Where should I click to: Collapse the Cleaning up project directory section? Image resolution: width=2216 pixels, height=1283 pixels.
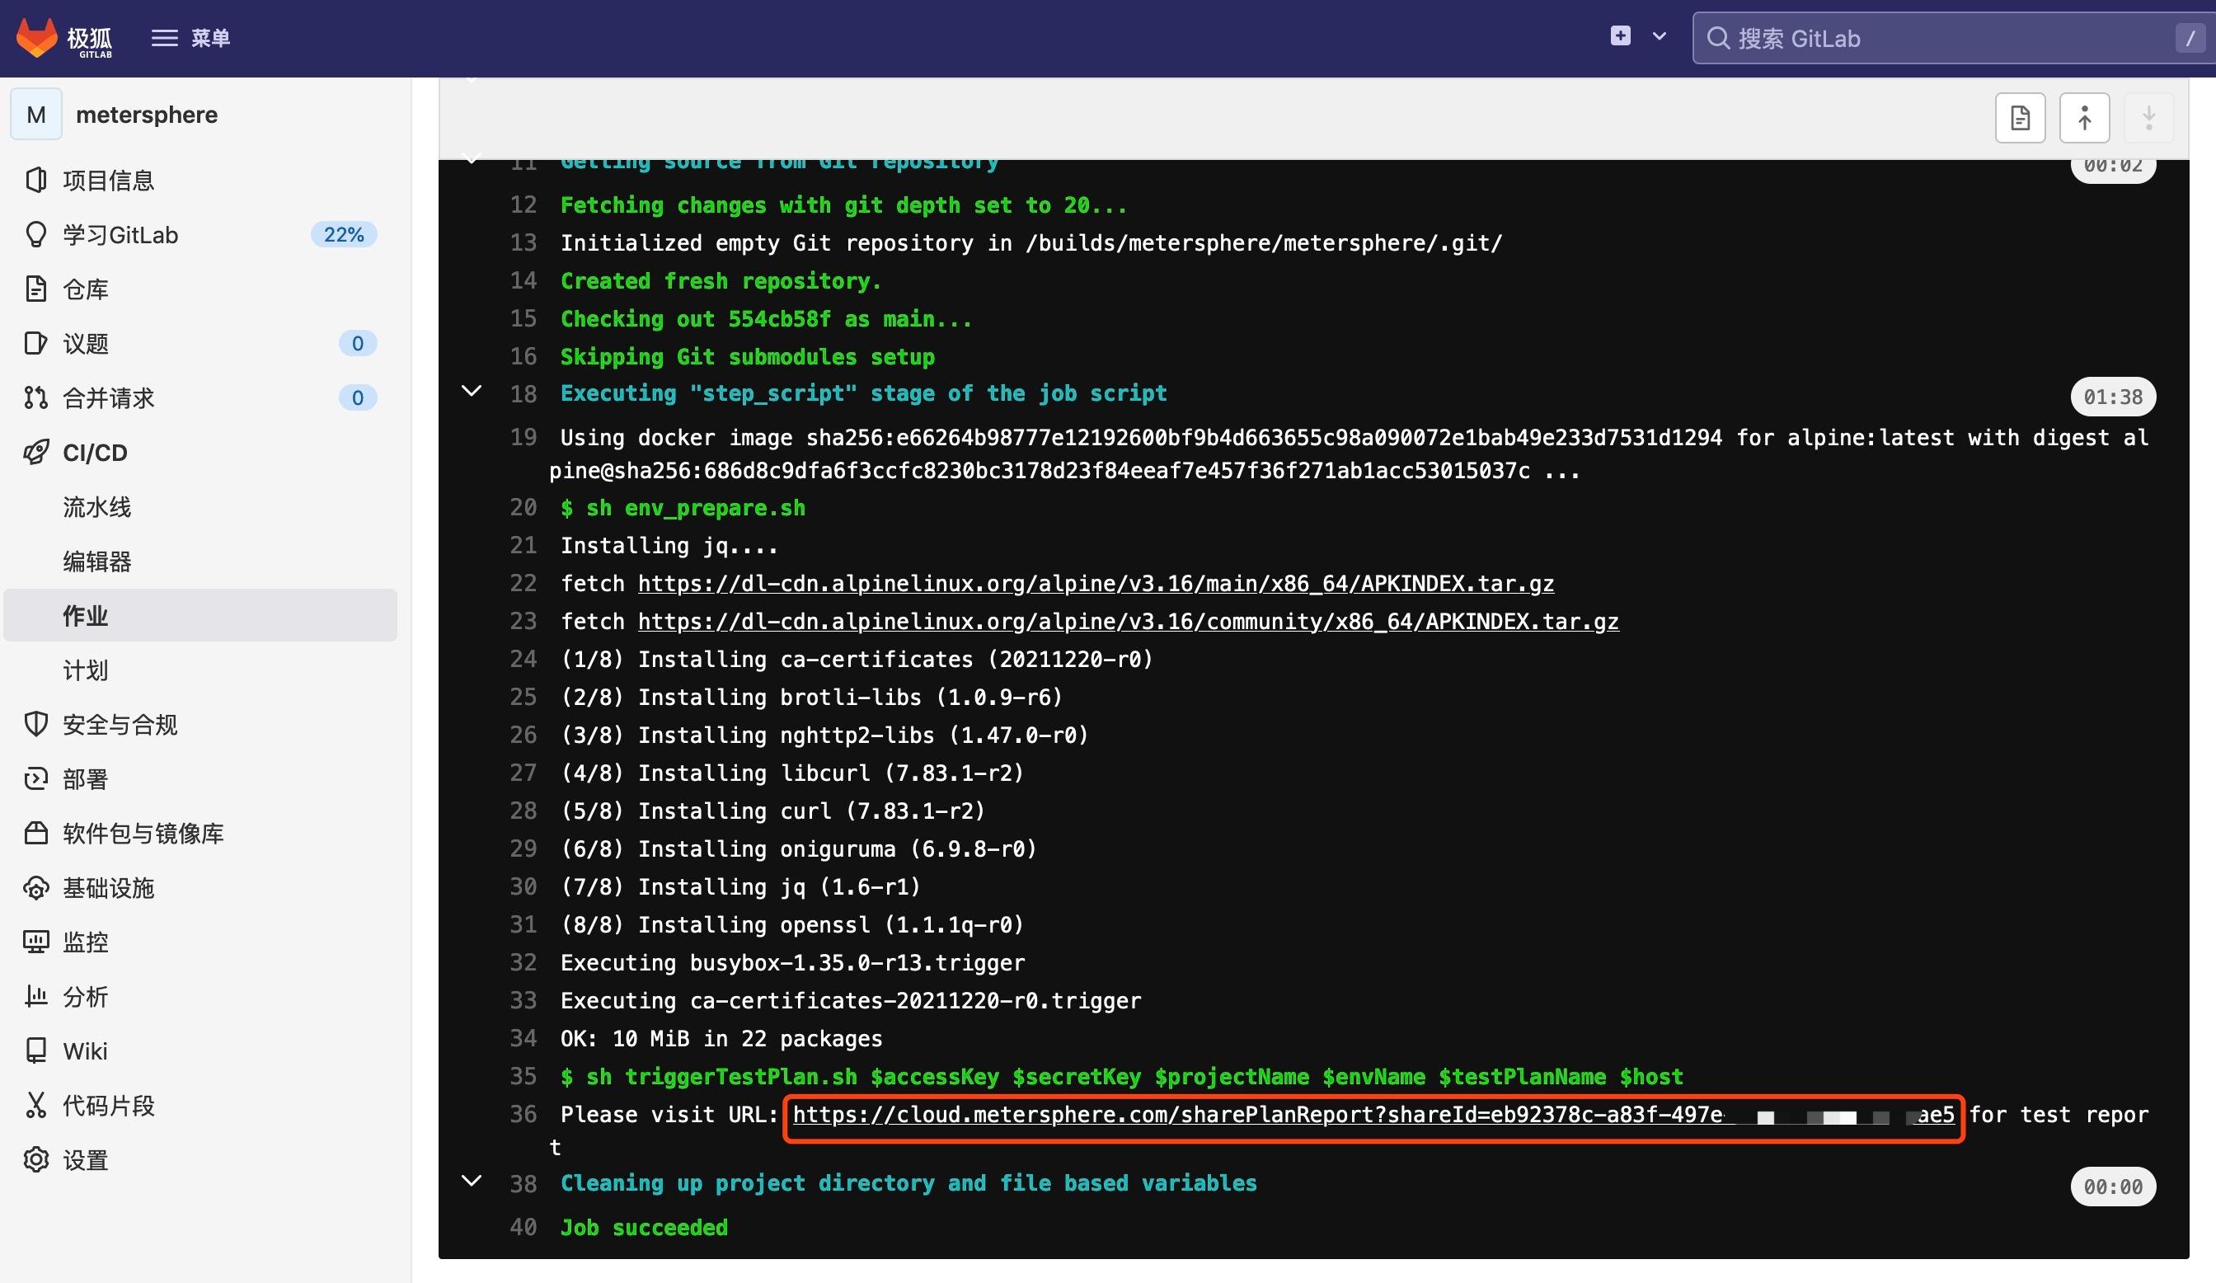pos(472,1181)
